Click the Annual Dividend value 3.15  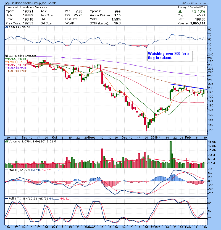[x=117, y=15]
